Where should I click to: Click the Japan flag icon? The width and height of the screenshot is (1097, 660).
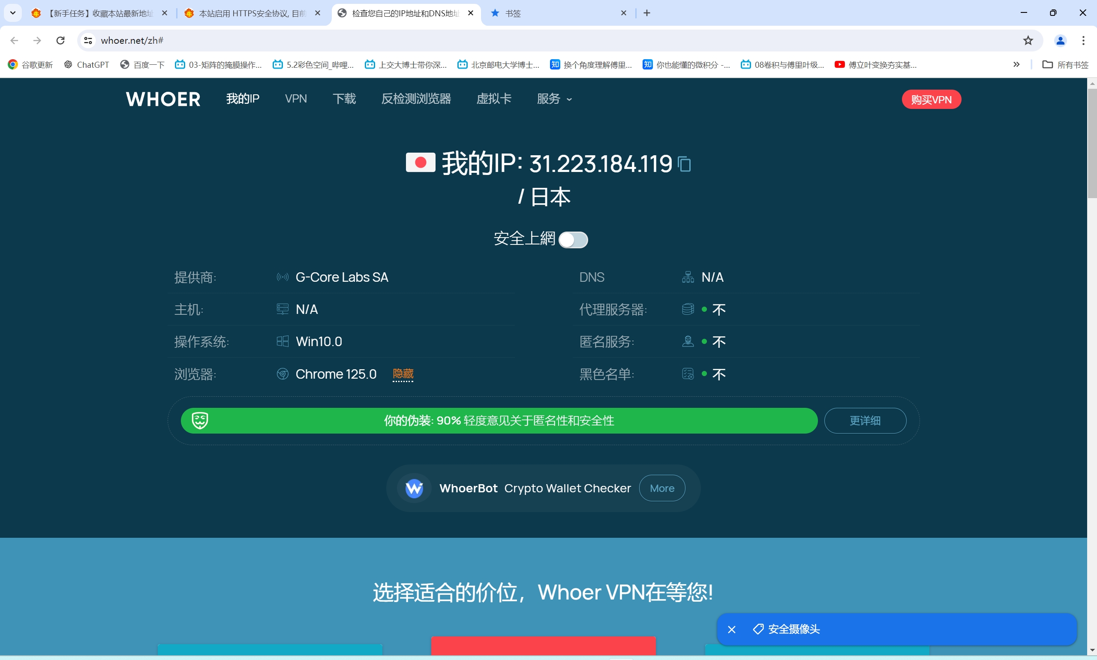421,163
